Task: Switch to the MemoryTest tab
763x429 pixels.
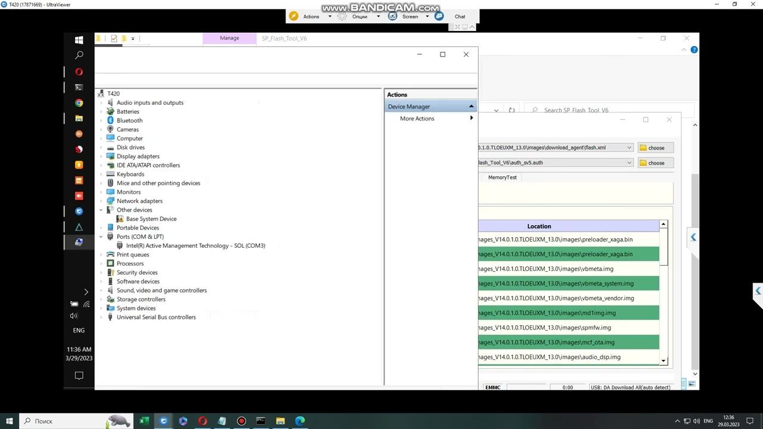Action: click(503, 178)
